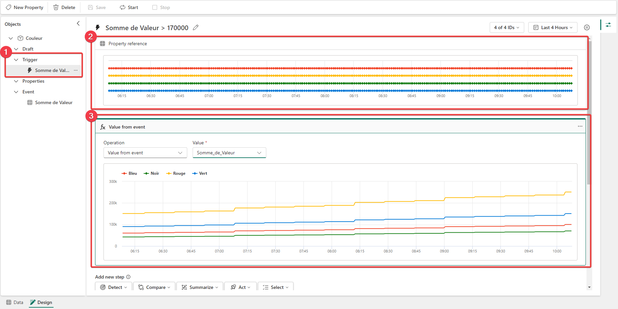Click the Property reference heading
Screen dimensions: 618x309
128,44
